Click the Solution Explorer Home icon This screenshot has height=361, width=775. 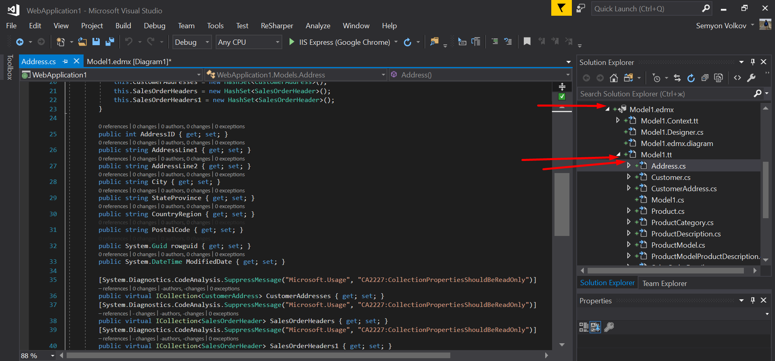614,78
